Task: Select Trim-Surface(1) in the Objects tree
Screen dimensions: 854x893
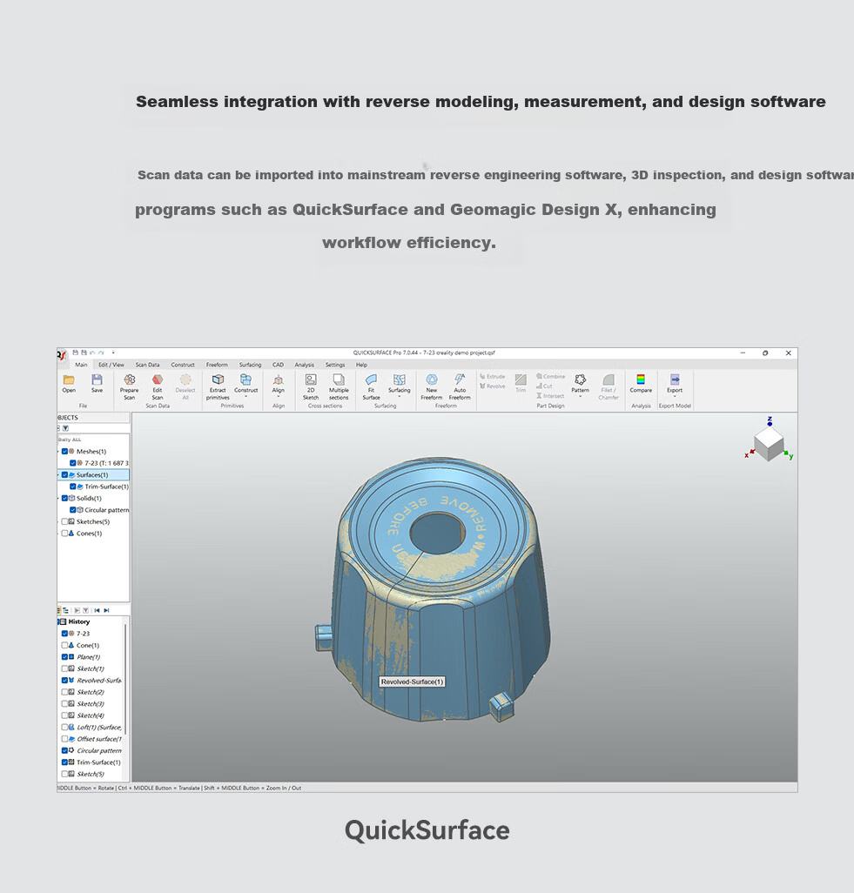Action: 100,487
